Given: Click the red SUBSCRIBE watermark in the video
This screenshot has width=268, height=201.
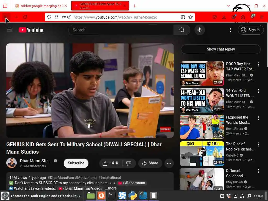Looking at the screenshot, I should [165, 129].
